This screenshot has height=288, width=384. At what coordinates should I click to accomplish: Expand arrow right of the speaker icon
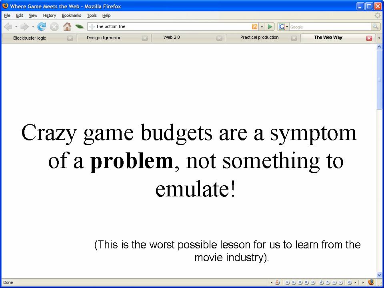[x=355, y=282]
